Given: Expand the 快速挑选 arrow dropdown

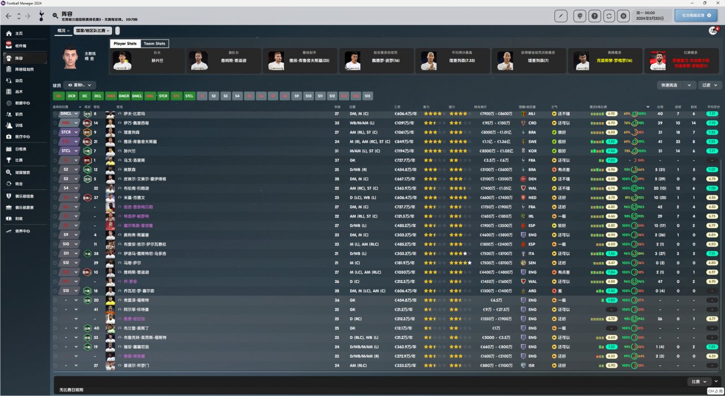Looking at the screenshot, I should (x=689, y=85).
